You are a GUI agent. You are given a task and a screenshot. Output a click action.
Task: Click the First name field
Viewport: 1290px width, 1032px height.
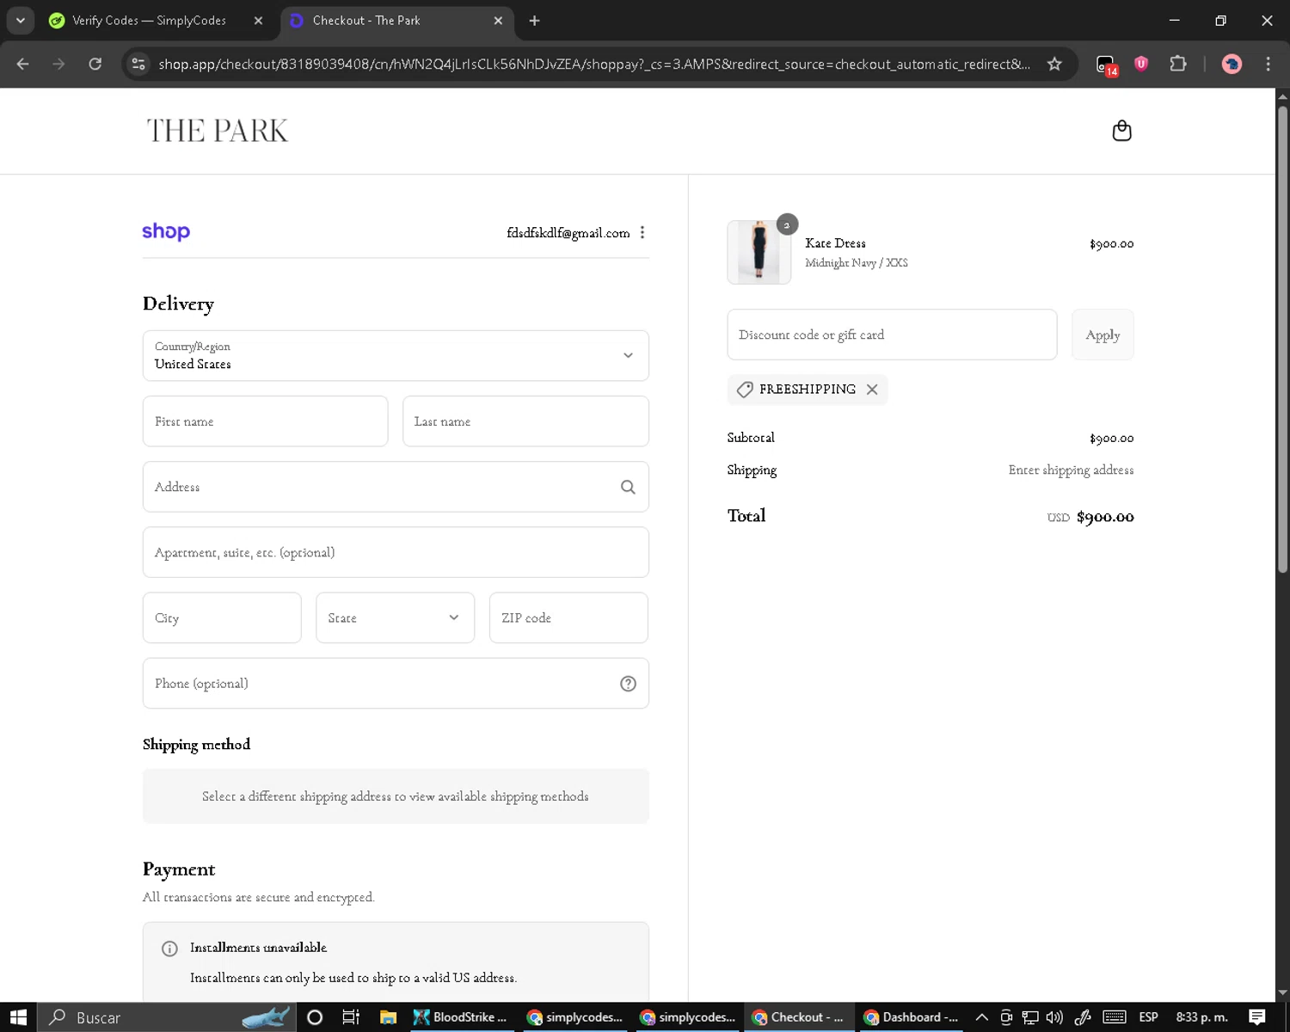click(x=265, y=421)
